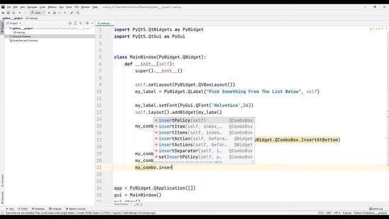Open the TODO tool window button
The height and width of the screenshot is (219, 389).
[23, 209]
